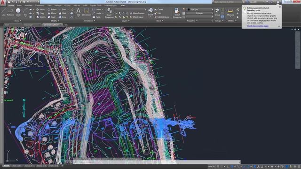301x169 pixels.
Task: Choose the Rotate command
Action: click(x=52, y=9)
